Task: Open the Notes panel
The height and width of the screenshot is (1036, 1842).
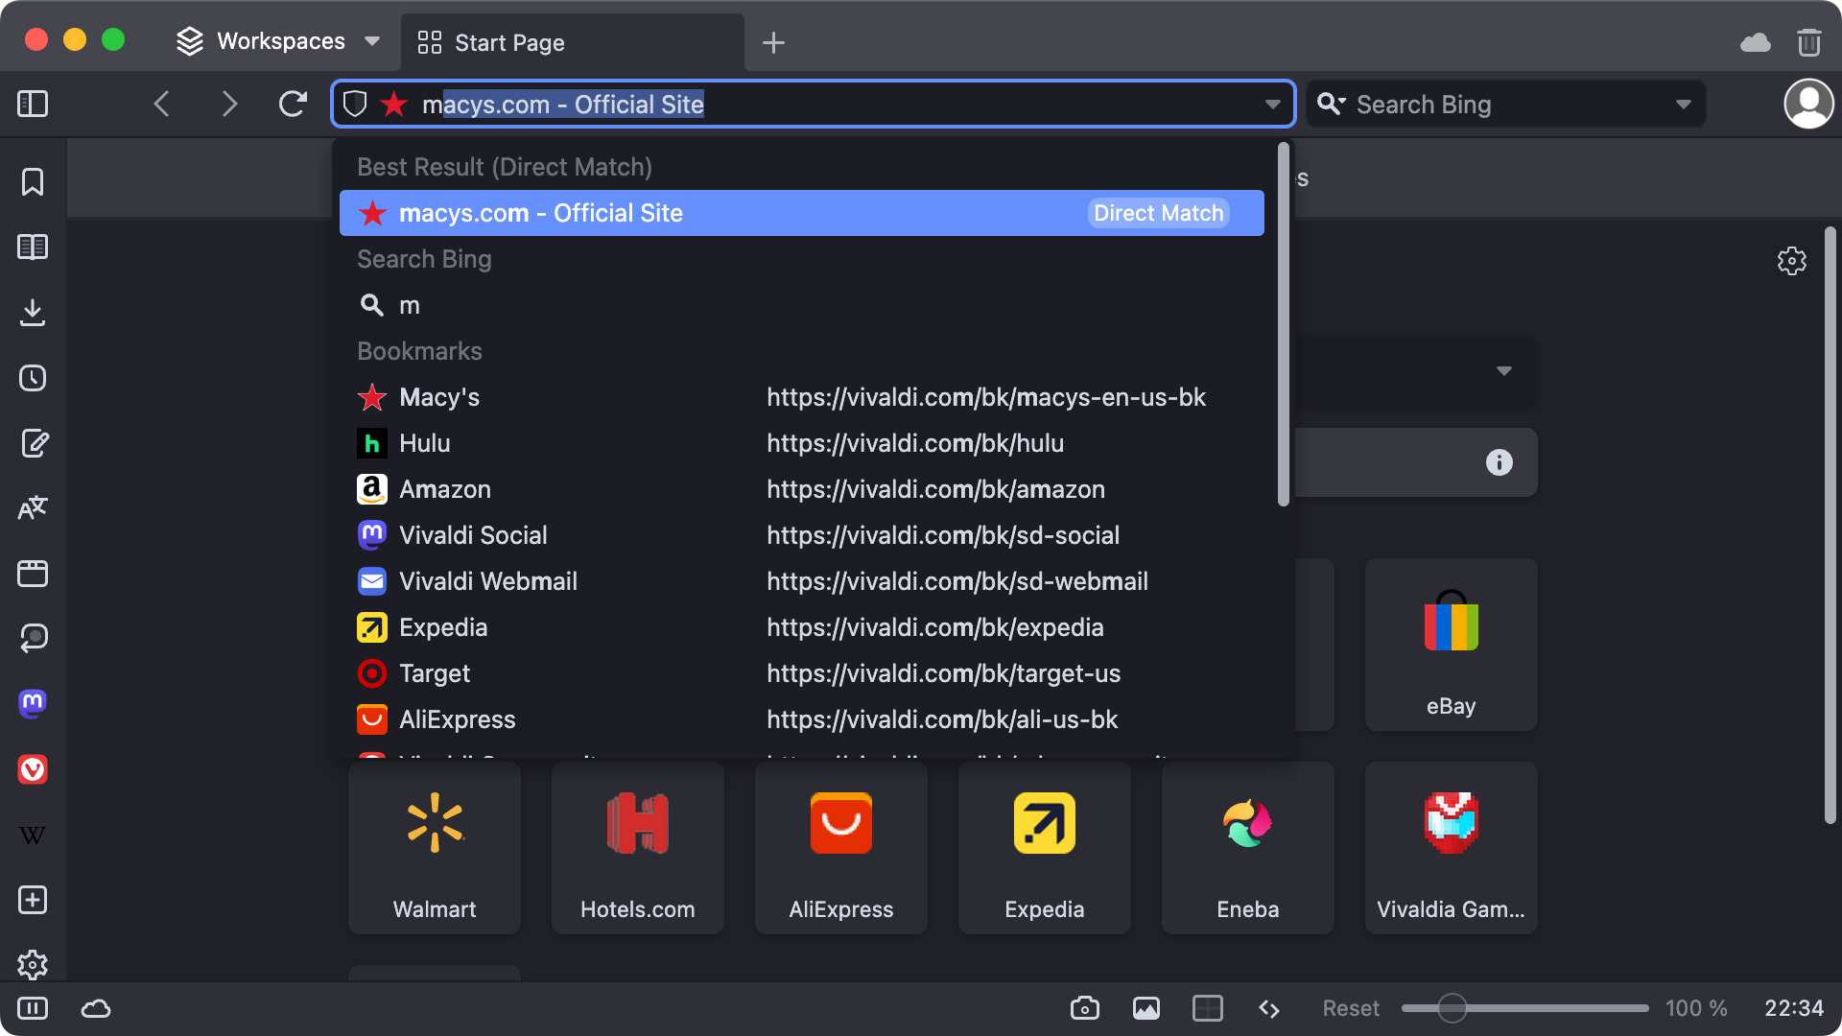Action: point(32,443)
